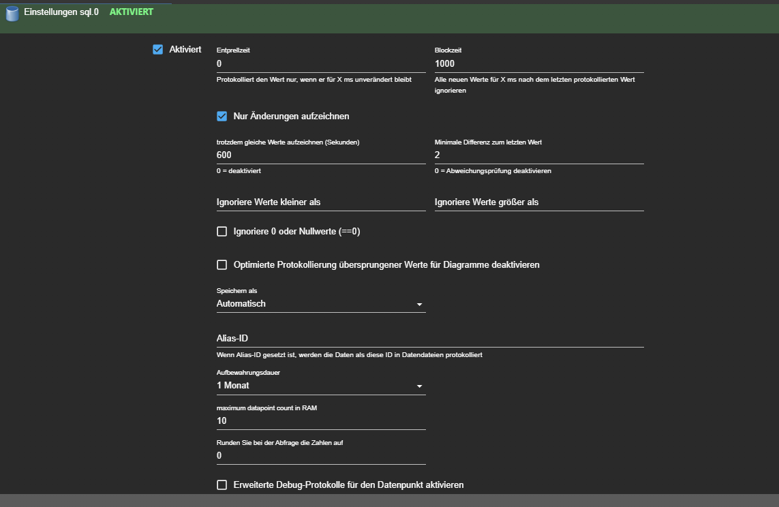Uncheck the Aktiviert checkbox
Image resolution: width=779 pixels, height=507 pixels.
pyautogui.click(x=158, y=50)
